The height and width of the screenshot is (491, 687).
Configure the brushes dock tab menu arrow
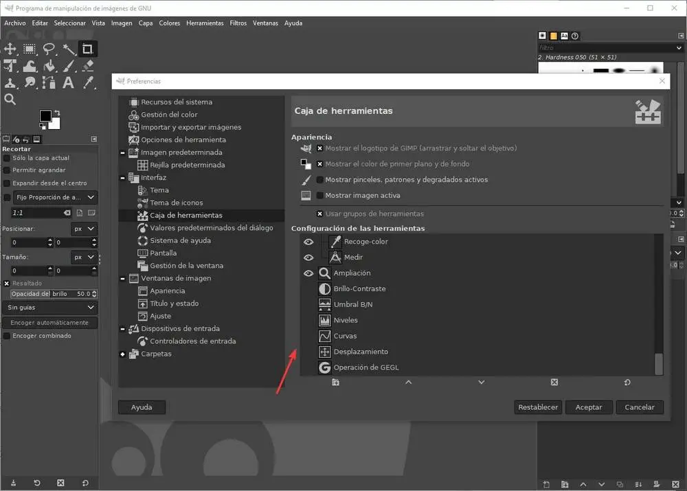681,36
